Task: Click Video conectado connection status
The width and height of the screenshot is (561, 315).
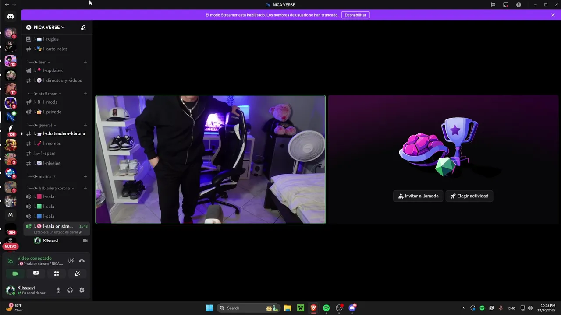Action: click(35, 259)
